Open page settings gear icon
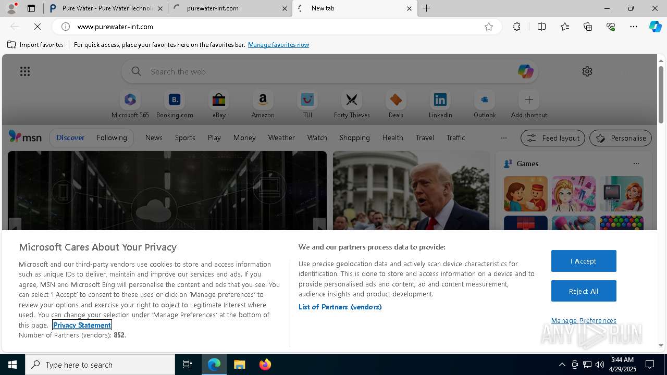This screenshot has width=667, height=375. pyautogui.click(x=587, y=71)
